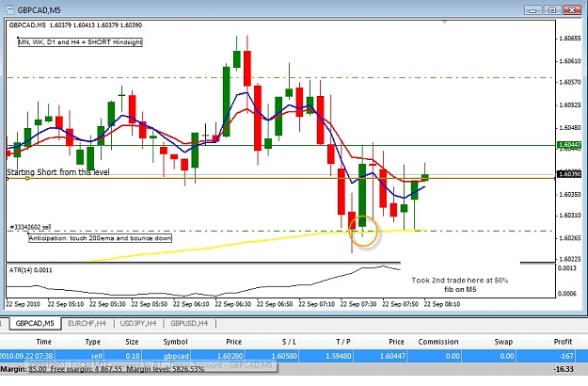Select the 'Starting Short from this level' text label
The image size is (588, 386).
[58, 172]
